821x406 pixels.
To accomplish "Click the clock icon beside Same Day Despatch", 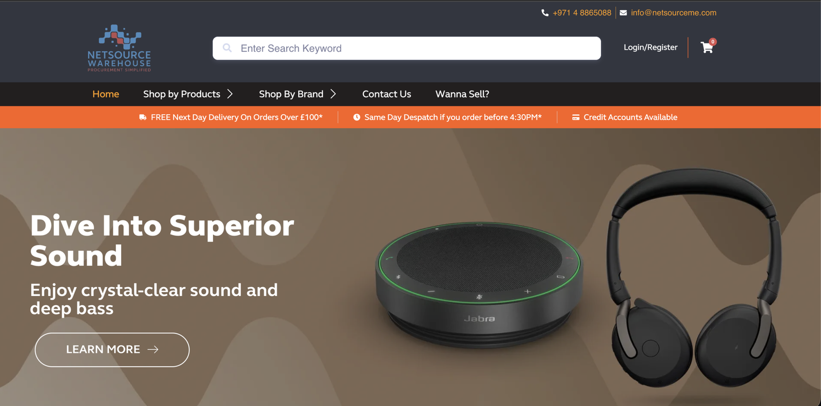I will [x=357, y=117].
